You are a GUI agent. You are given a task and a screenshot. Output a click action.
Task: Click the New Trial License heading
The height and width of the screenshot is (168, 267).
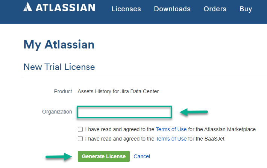tap(59, 67)
